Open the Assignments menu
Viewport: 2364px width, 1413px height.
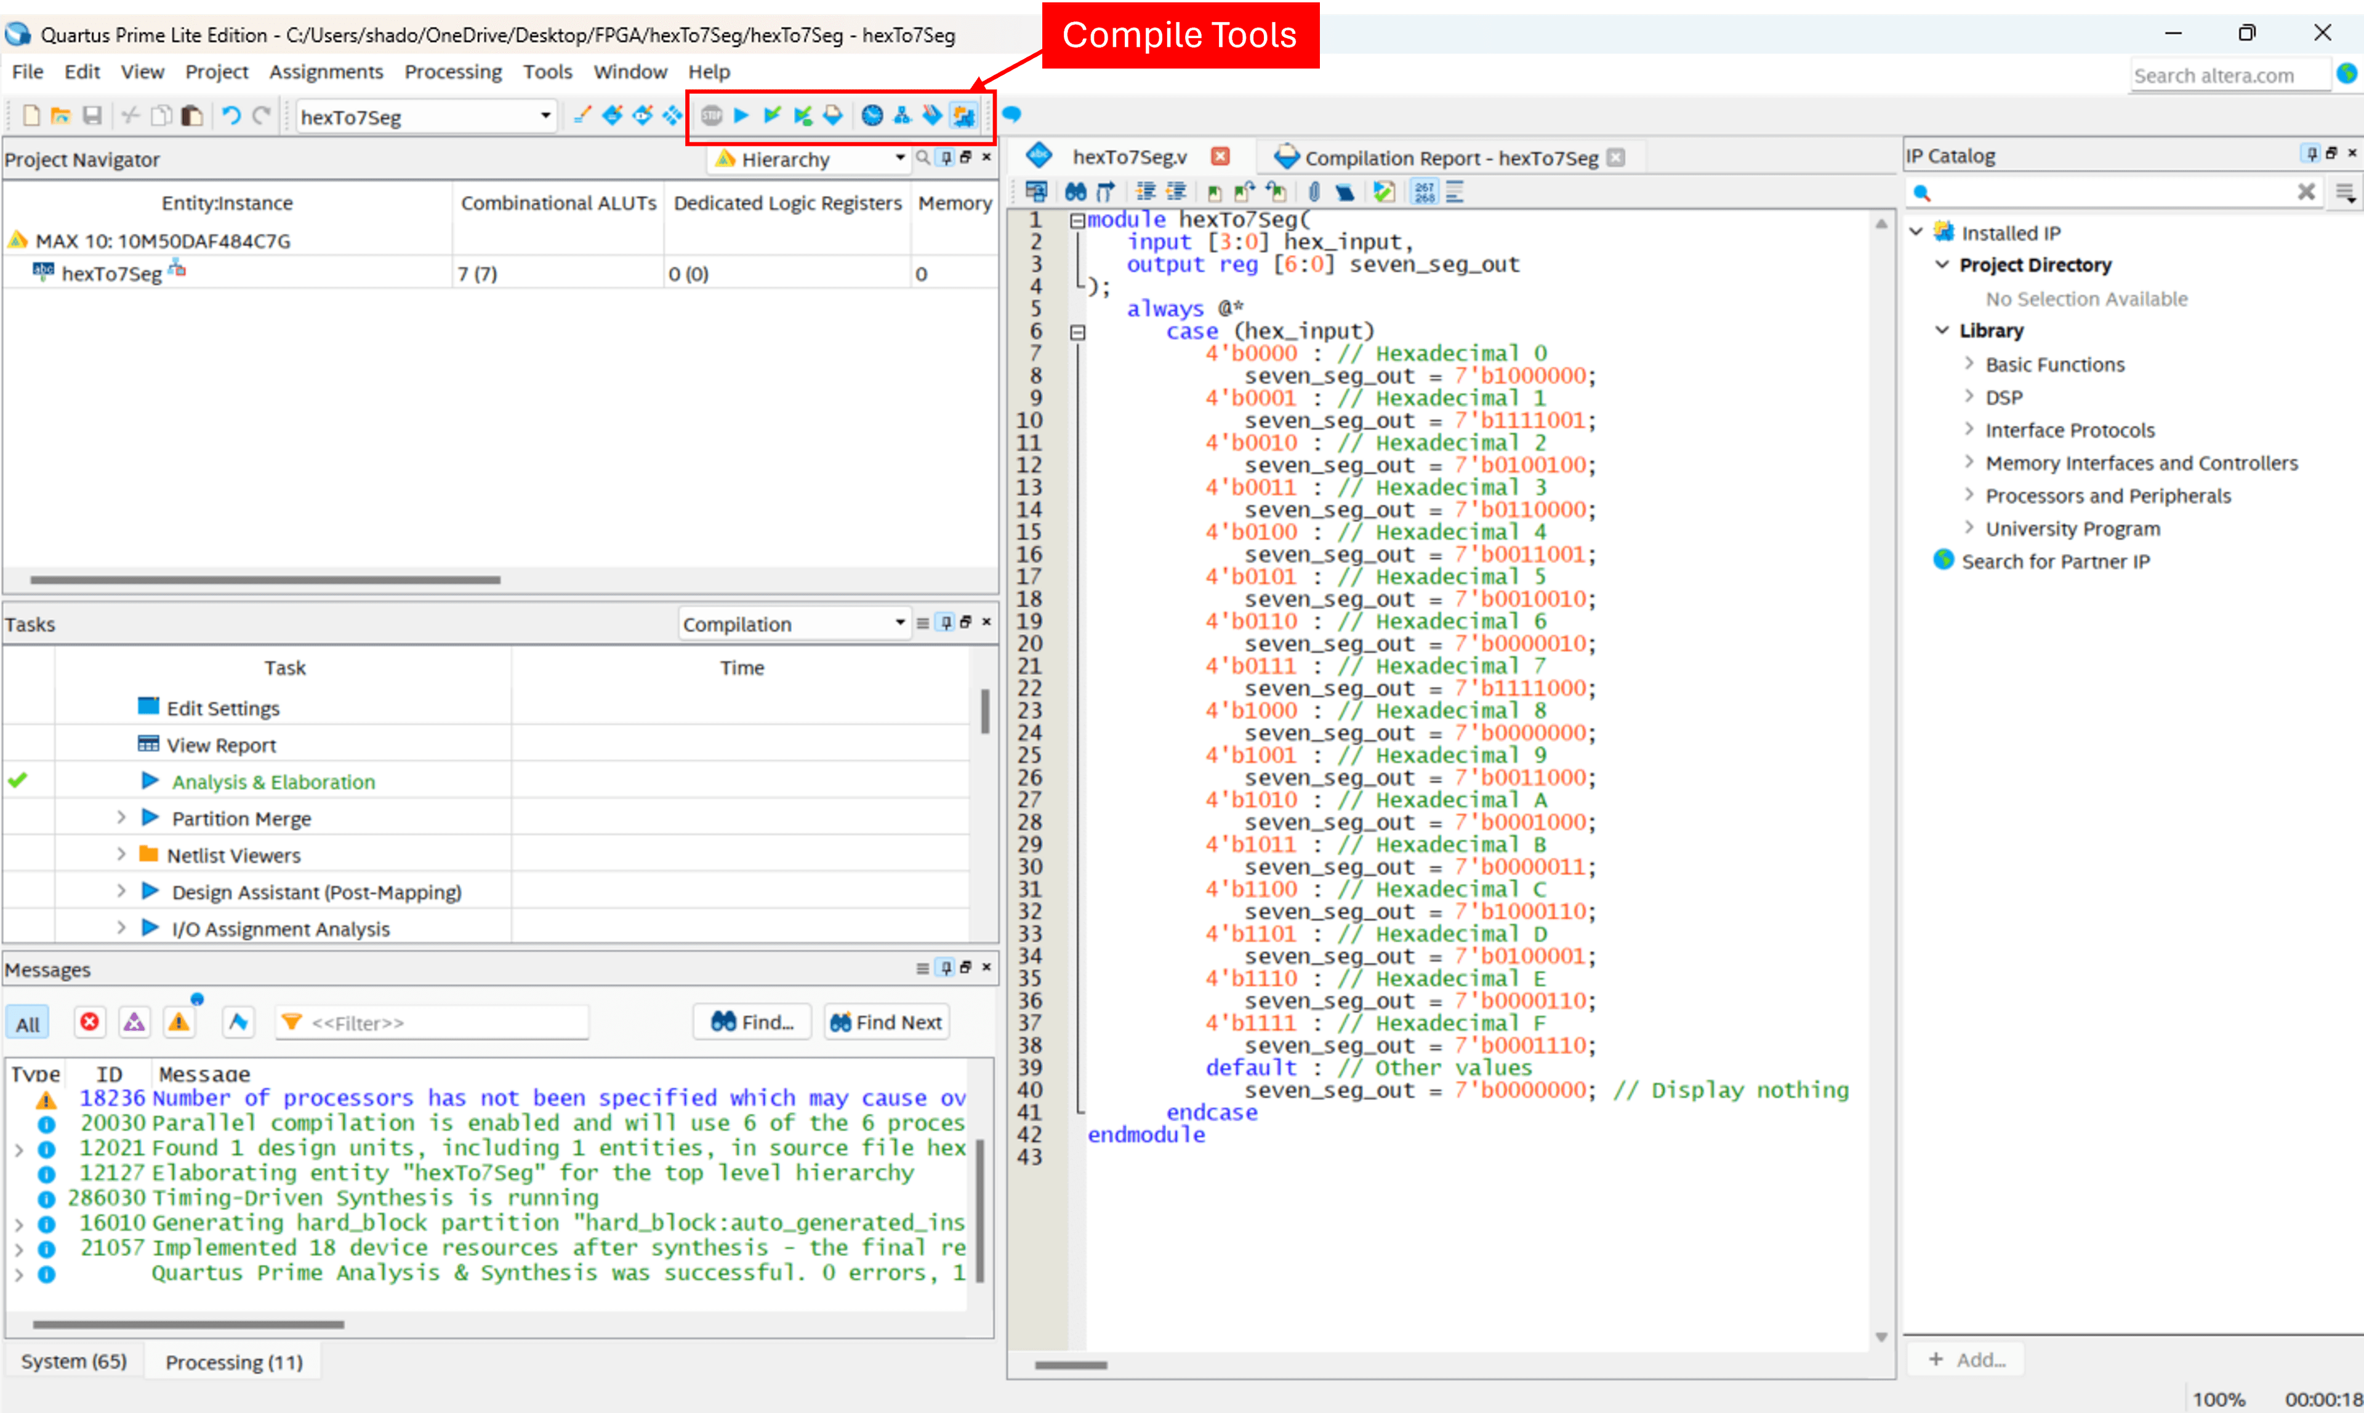coord(326,71)
